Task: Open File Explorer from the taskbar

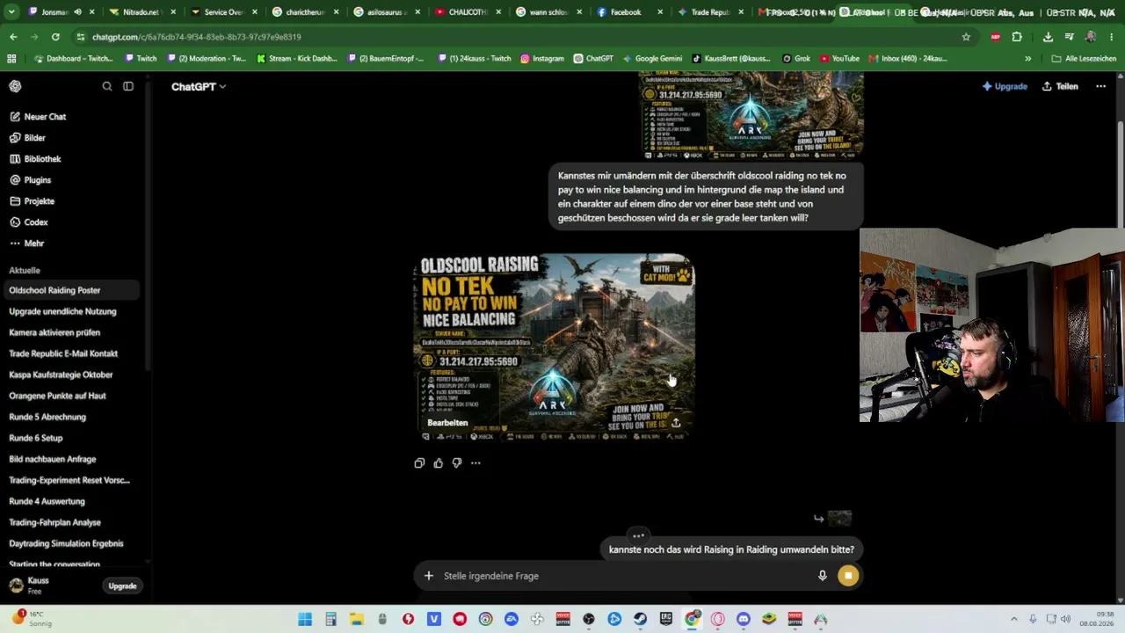Action: point(357,619)
